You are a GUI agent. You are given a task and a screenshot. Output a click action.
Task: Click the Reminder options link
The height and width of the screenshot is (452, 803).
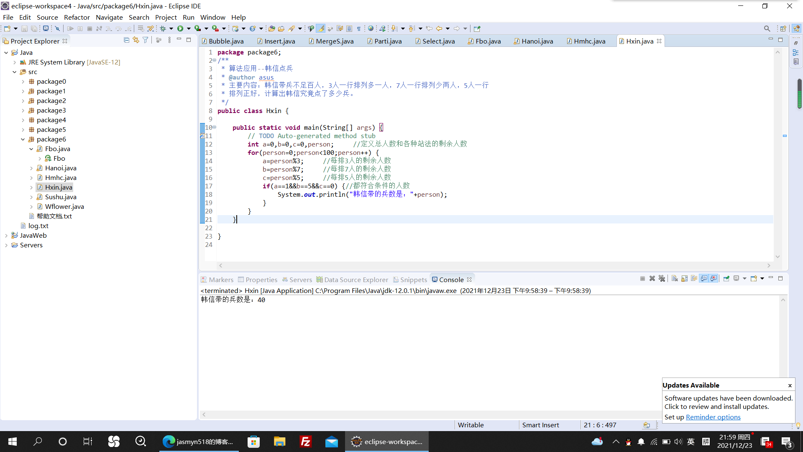713,417
